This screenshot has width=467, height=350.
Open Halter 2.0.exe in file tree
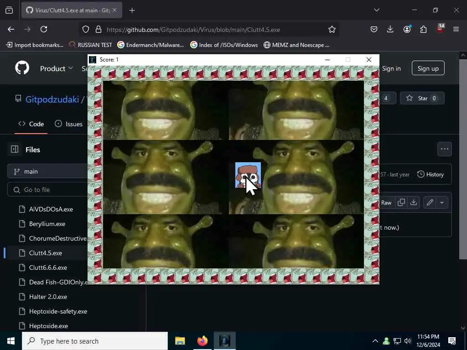coord(48,297)
